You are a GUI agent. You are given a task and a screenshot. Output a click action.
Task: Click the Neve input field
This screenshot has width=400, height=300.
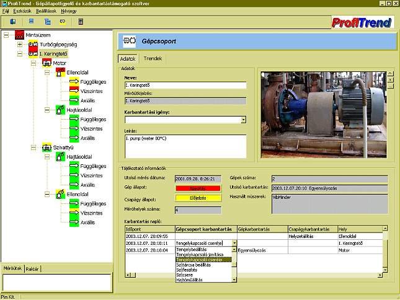pos(185,86)
